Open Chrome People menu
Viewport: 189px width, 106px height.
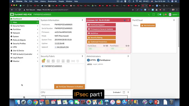(x=61, y=1)
